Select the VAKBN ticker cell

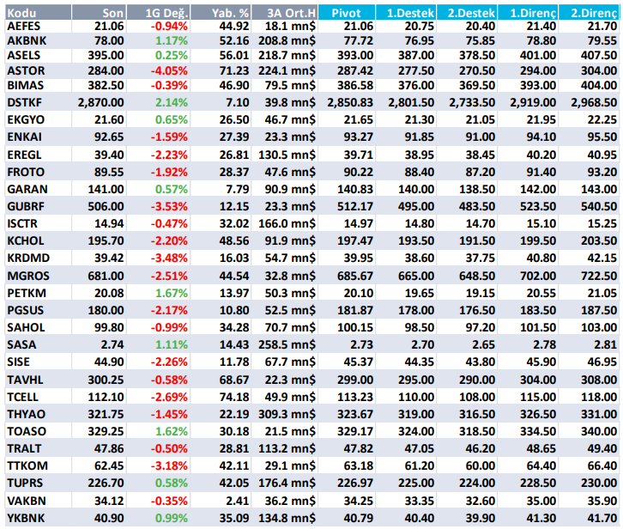(38, 501)
